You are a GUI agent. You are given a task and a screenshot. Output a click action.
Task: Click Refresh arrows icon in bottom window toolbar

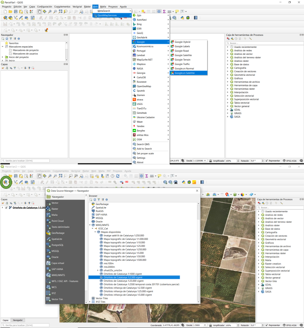tap(118, 176)
